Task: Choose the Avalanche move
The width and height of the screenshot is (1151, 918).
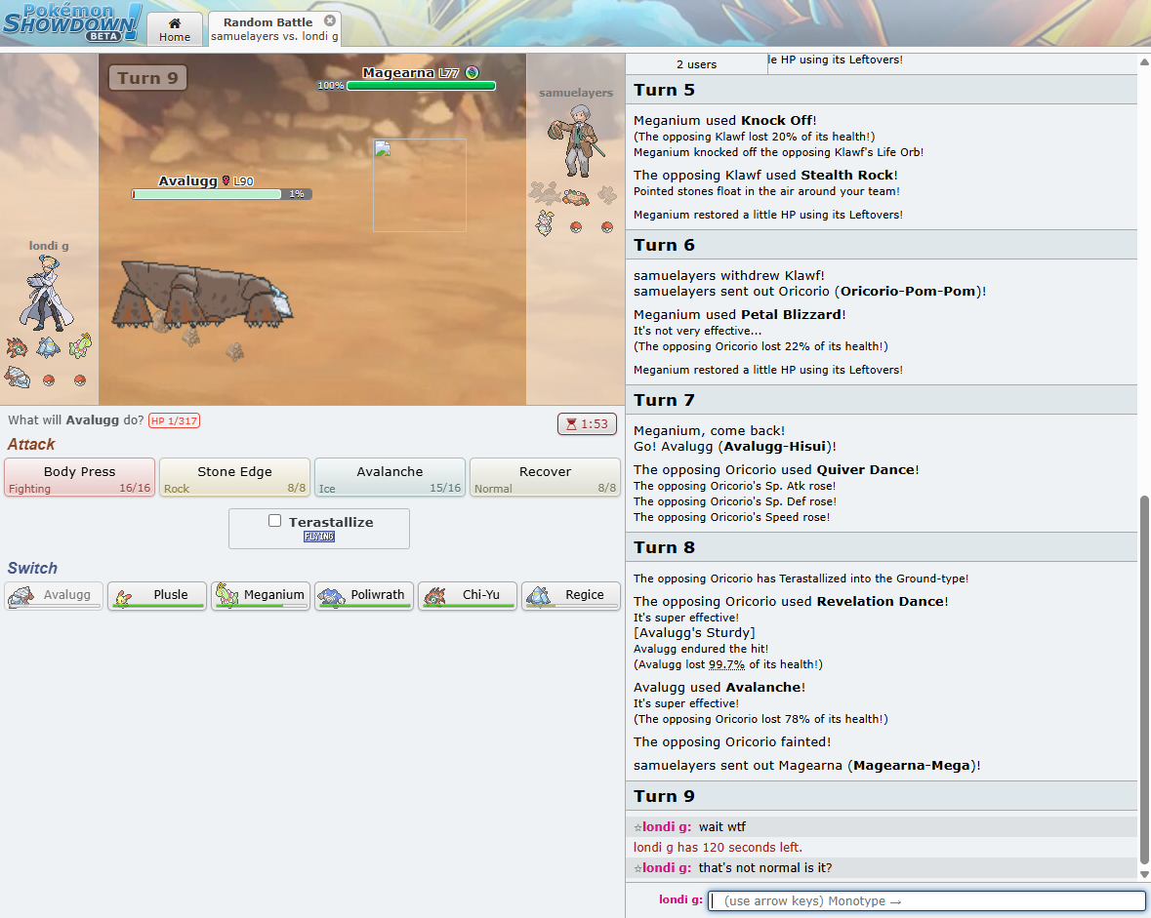Action: click(390, 478)
